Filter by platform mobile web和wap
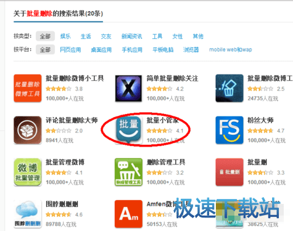This screenshot has height=231, width=293. pos(231,49)
